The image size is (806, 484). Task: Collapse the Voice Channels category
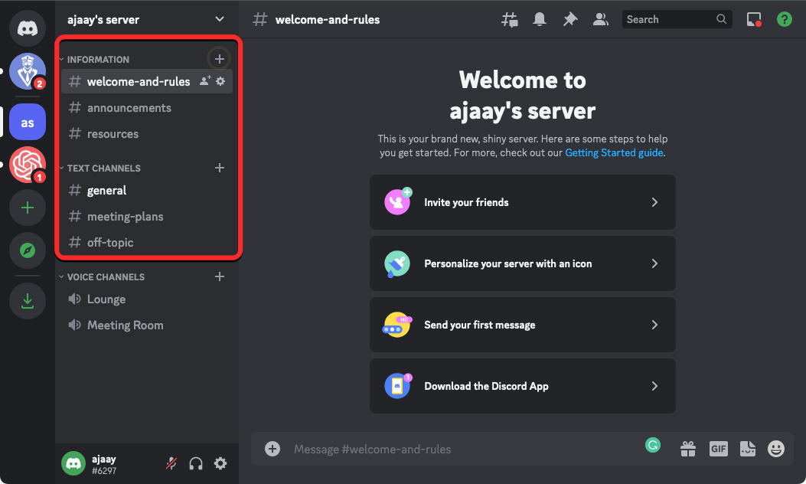coord(106,276)
